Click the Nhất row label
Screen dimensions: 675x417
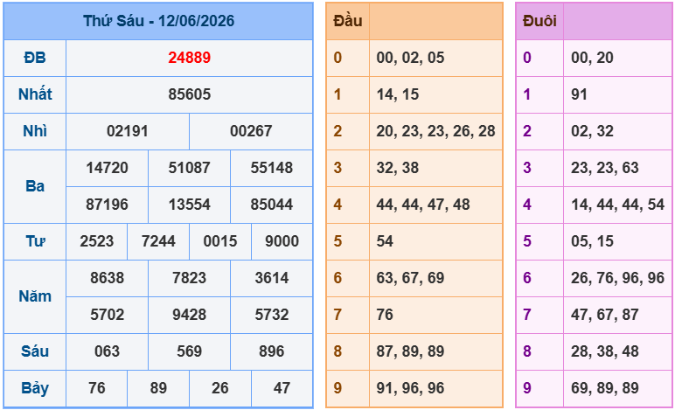[x=35, y=94]
